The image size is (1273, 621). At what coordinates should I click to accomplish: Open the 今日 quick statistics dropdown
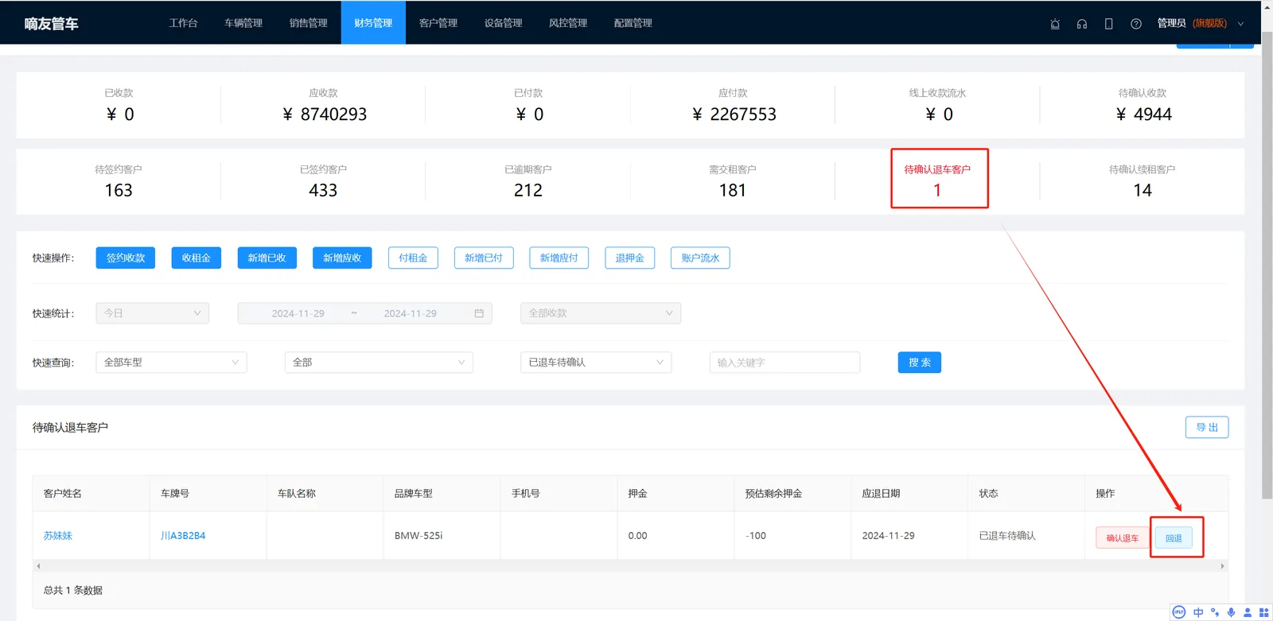(153, 313)
